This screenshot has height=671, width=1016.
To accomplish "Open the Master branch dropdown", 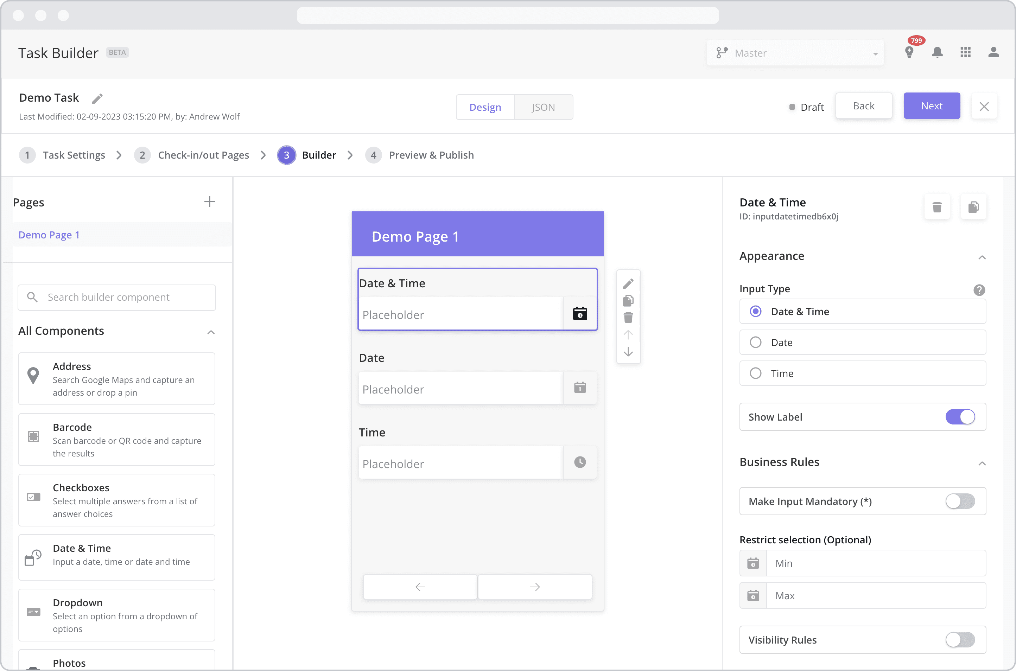I will [795, 53].
